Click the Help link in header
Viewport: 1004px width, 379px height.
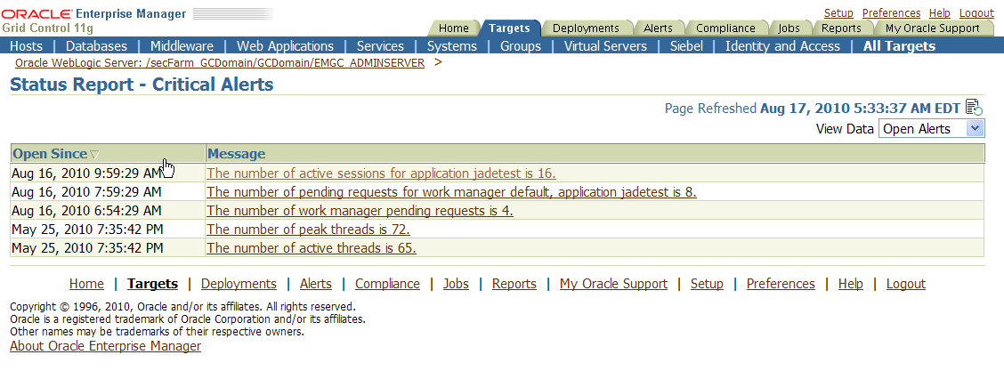[939, 12]
